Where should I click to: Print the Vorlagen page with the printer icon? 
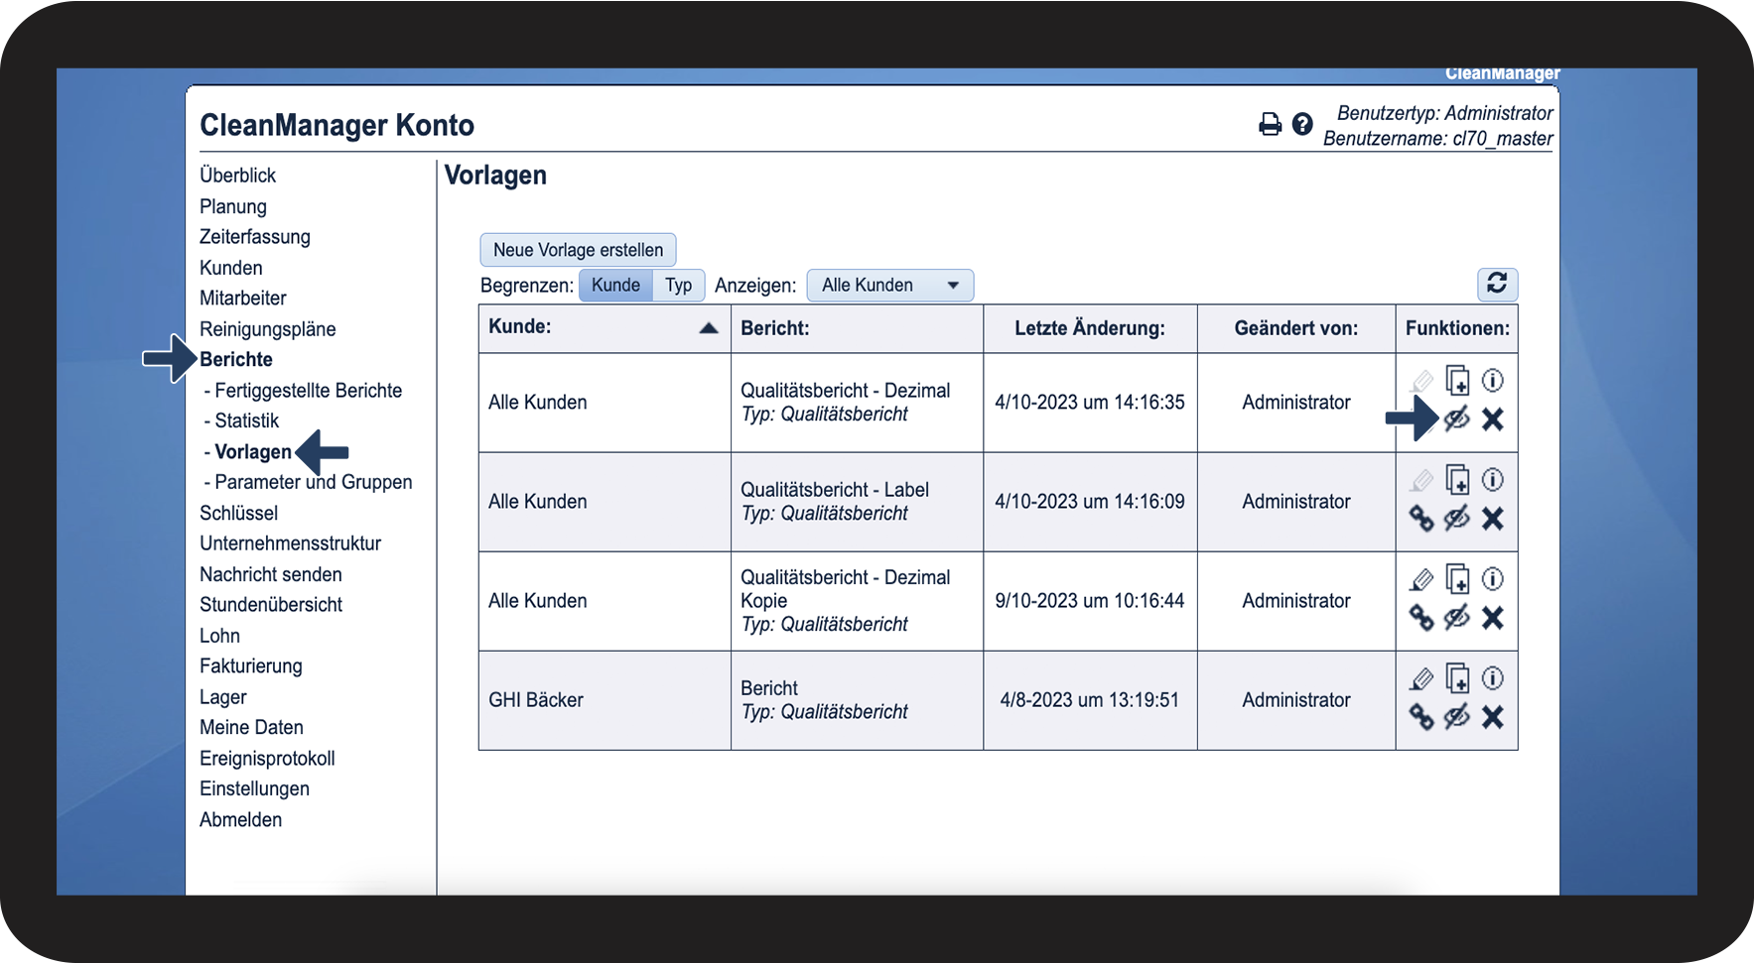pyautogui.click(x=1270, y=124)
